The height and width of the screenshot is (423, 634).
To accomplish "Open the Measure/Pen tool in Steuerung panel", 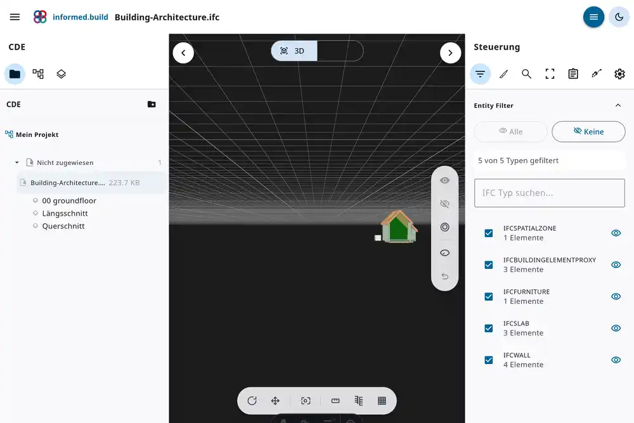I will coord(503,74).
